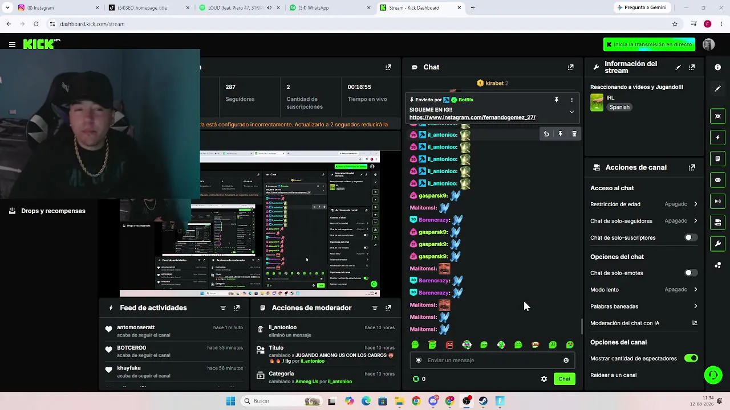Toggle the wrench stream info icon in sidebar
Viewport: 730px width, 410px height.
[x=717, y=244]
